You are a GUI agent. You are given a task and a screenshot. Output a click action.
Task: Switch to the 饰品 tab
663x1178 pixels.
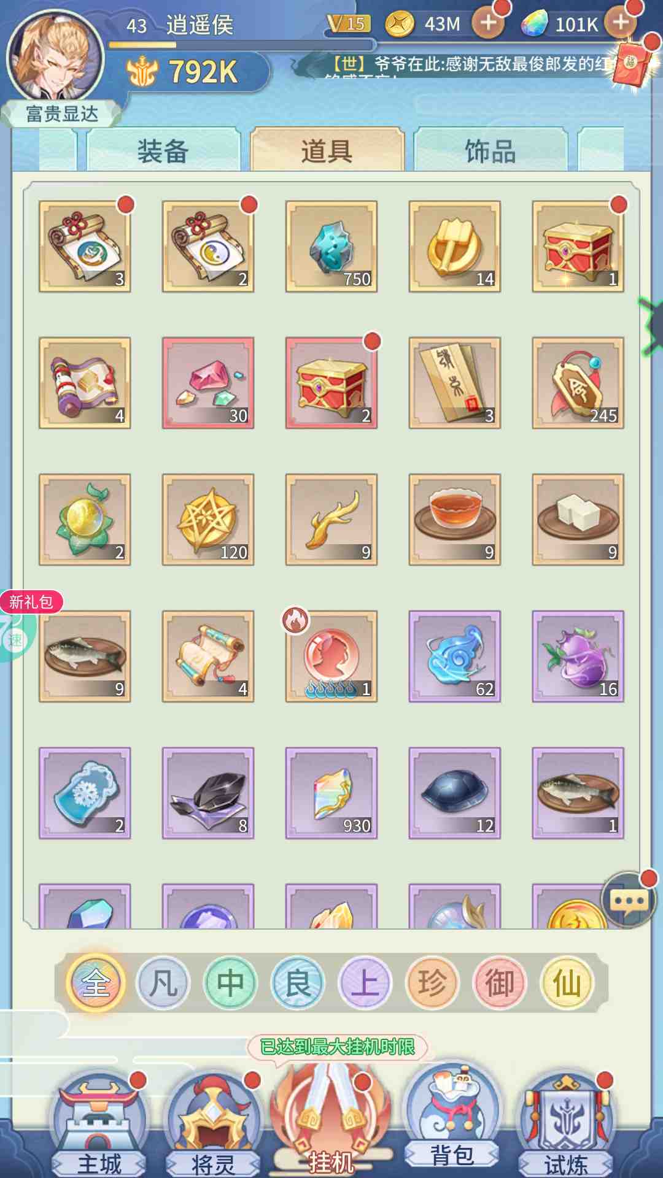pyautogui.click(x=490, y=150)
